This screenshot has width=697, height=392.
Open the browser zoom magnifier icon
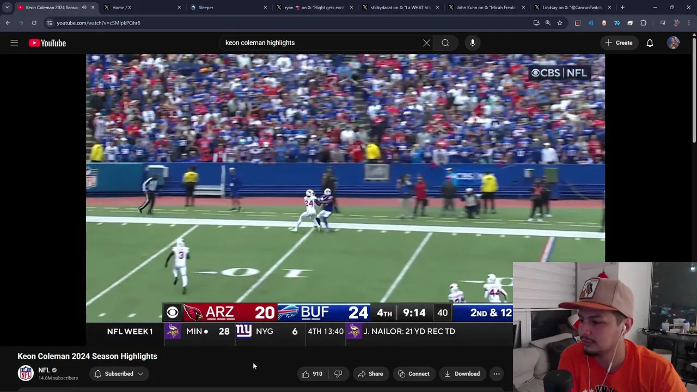548,23
